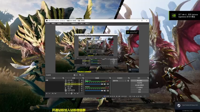
Task: Toggle the lock on 媒体源 source
Action: (82, 88)
